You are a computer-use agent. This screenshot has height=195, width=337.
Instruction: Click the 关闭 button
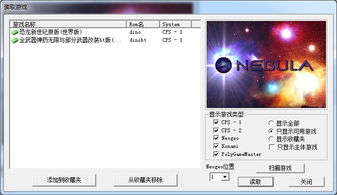coord(307,182)
